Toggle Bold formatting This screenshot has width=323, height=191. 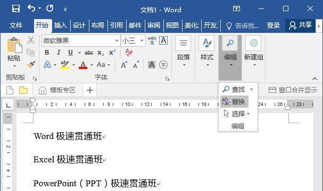tap(47, 53)
